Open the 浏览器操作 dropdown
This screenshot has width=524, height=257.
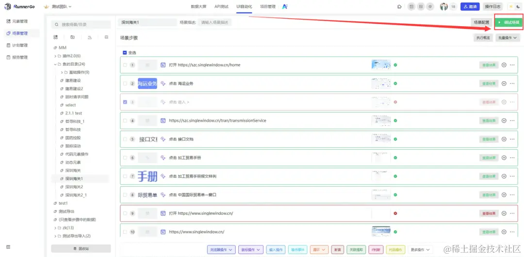[221, 249]
